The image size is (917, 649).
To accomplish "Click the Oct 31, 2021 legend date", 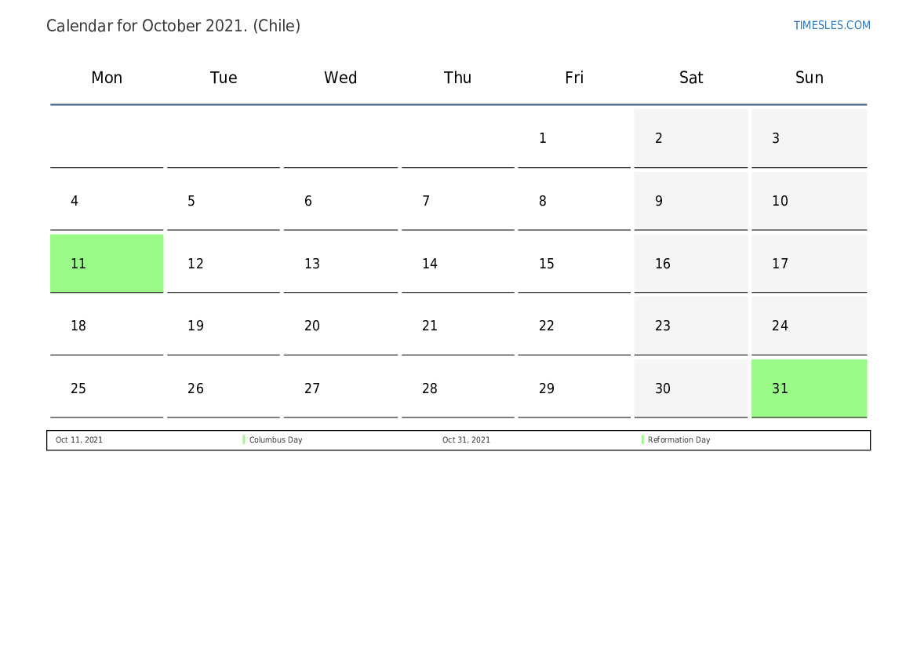I will coord(466,440).
